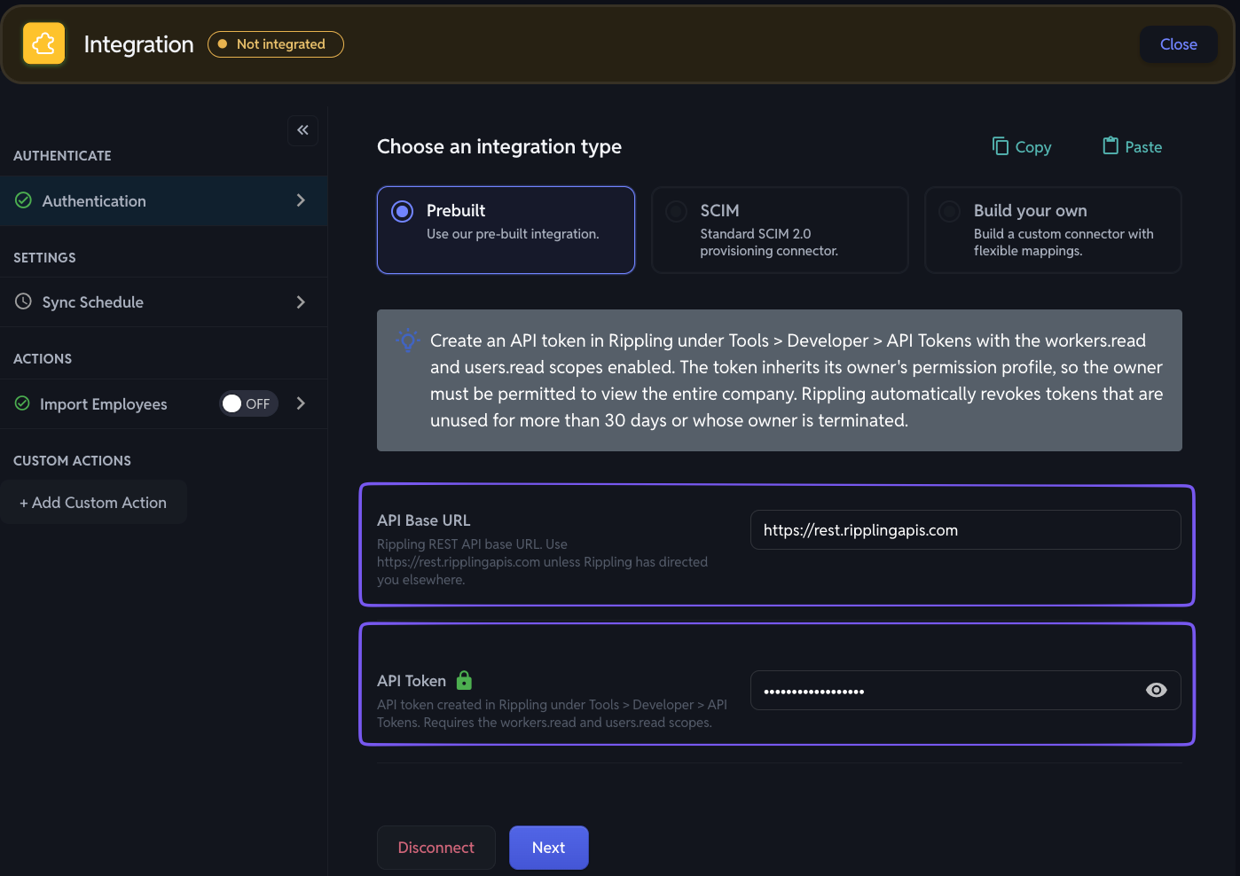This screenshot has width=1240, height=876.
Task: Click the green check icon beside Import Employees
Action: tap(23, 403)
